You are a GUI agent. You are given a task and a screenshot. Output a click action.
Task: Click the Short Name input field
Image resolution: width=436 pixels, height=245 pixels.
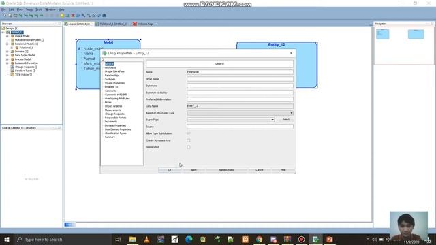240,79
